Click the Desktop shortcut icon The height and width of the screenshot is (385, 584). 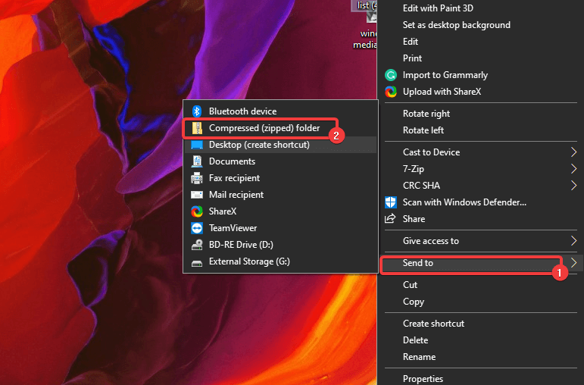(x=197, y=145)
